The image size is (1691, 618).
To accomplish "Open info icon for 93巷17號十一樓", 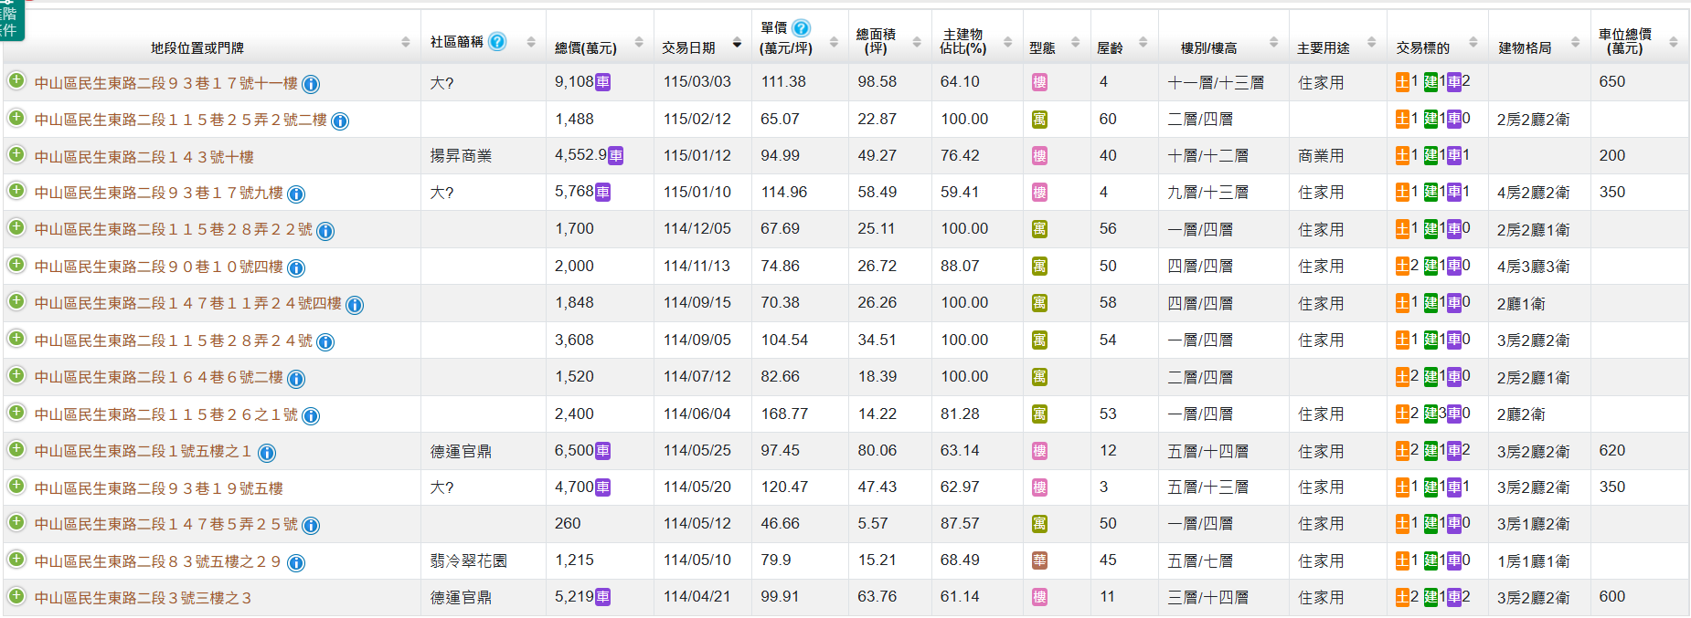I will click(311, 84).
